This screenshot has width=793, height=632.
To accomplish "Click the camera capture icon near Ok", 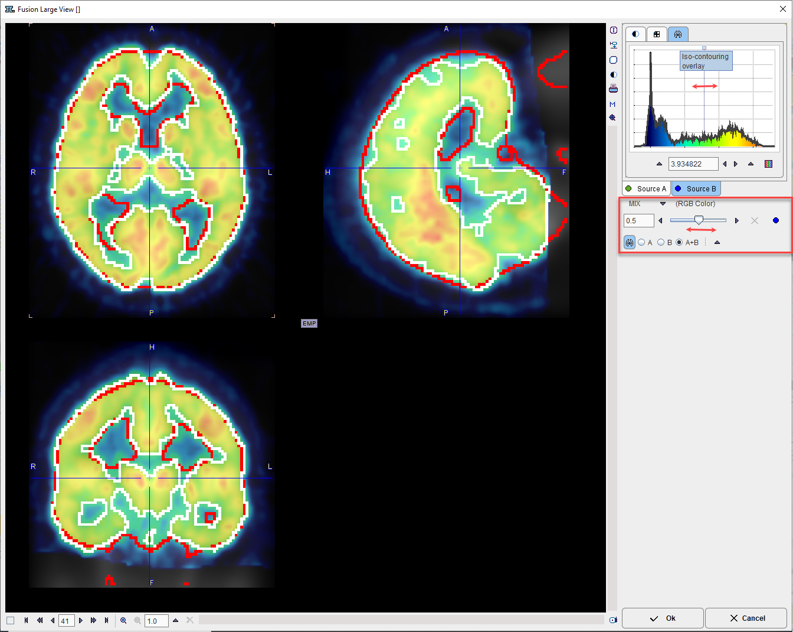I will 614,620.
